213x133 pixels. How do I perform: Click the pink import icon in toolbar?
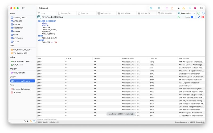pos(167,8)
